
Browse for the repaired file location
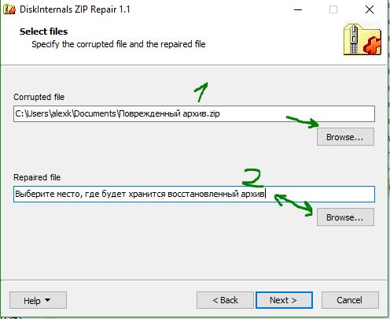[x=345, y=217]
